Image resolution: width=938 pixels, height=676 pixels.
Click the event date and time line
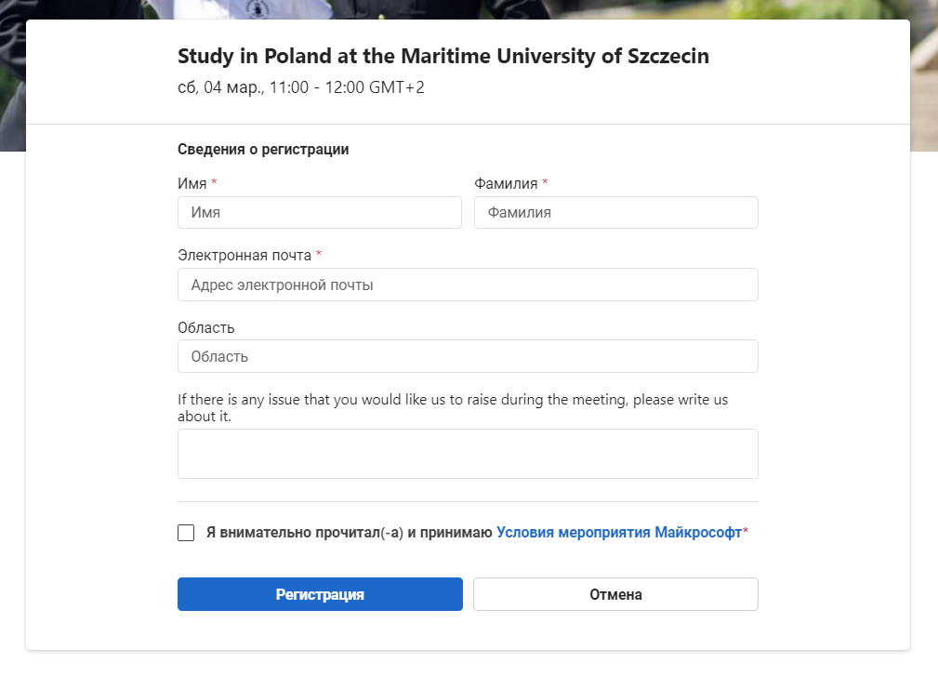pos(300,87)
